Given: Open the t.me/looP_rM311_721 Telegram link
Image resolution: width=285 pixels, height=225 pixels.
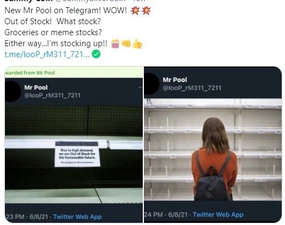Looking at the screenshot, I should [x=47, y=54].
